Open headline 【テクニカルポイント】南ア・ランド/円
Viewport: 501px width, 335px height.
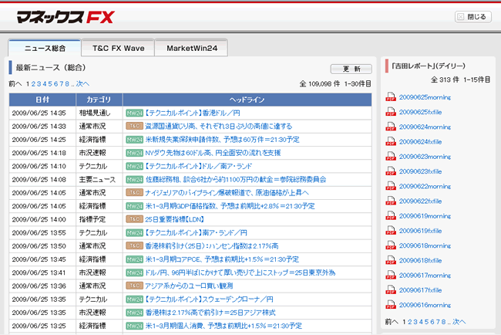[x=196, y=232]
